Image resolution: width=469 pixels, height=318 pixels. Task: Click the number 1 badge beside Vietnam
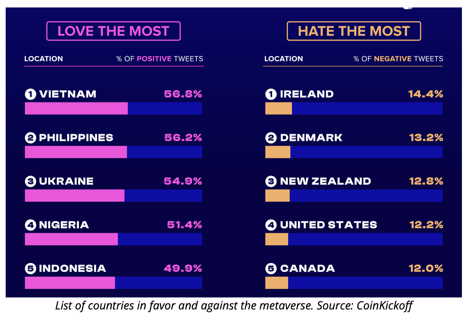30,94
